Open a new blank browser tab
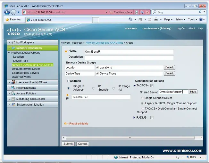The height and width of the screenshot is (163, 209). (x=96, y=20)
